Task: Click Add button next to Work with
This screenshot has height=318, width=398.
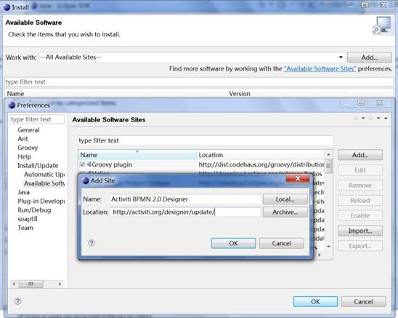Action: [370, 57]
